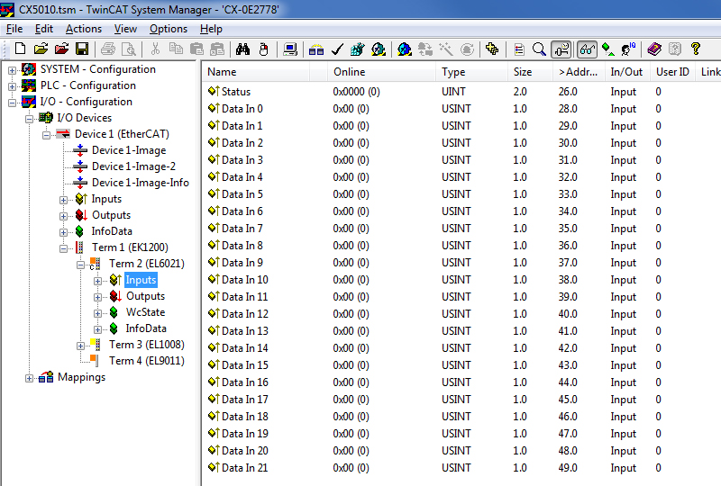The image size is (721, 486).
Task: Click the Activate Configuration icon
Action: [357, 49]
